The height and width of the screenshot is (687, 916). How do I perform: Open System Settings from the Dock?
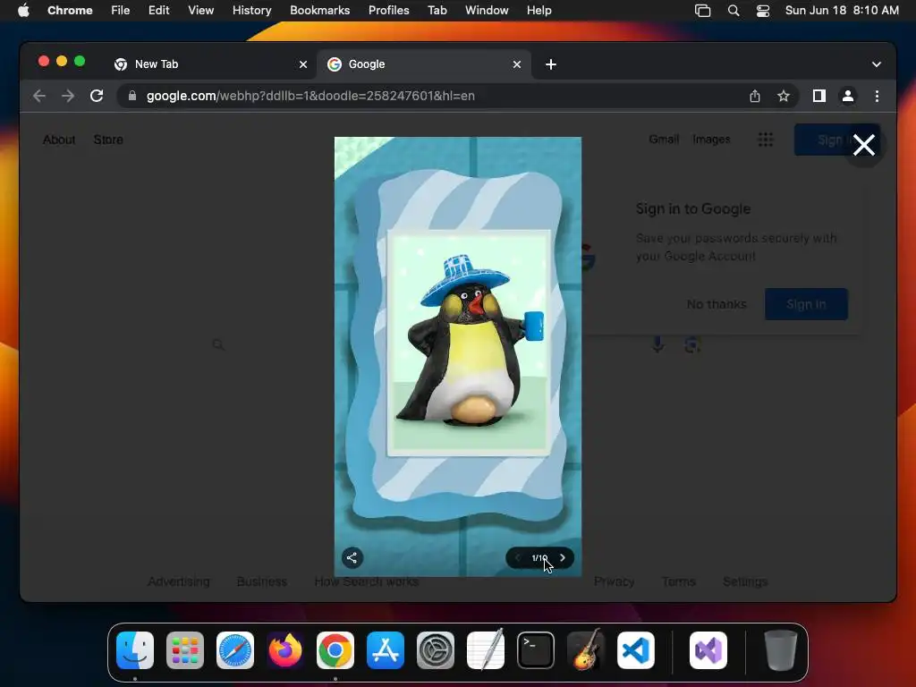pos(436,650)
